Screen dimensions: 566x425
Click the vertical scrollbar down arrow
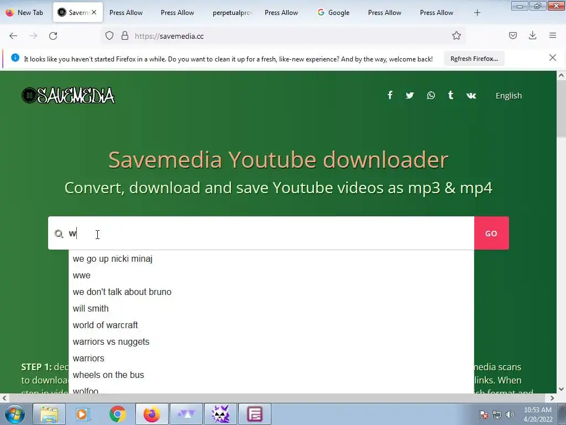pyautogui.click(x=561, y=389)
